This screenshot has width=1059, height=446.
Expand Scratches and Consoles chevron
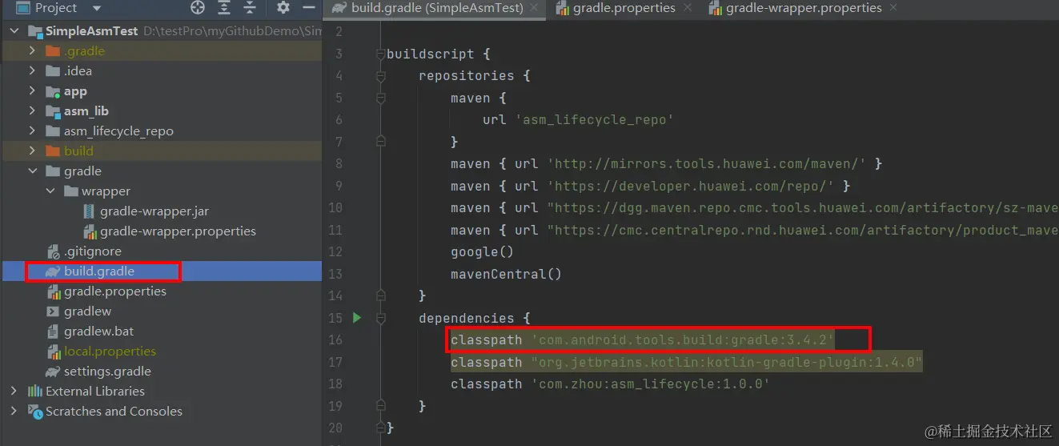pos(14,412)
